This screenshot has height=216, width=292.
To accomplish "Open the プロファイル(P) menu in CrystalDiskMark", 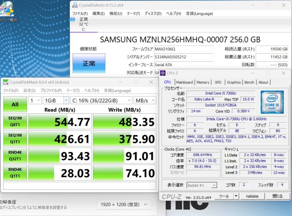I will 51,91.
